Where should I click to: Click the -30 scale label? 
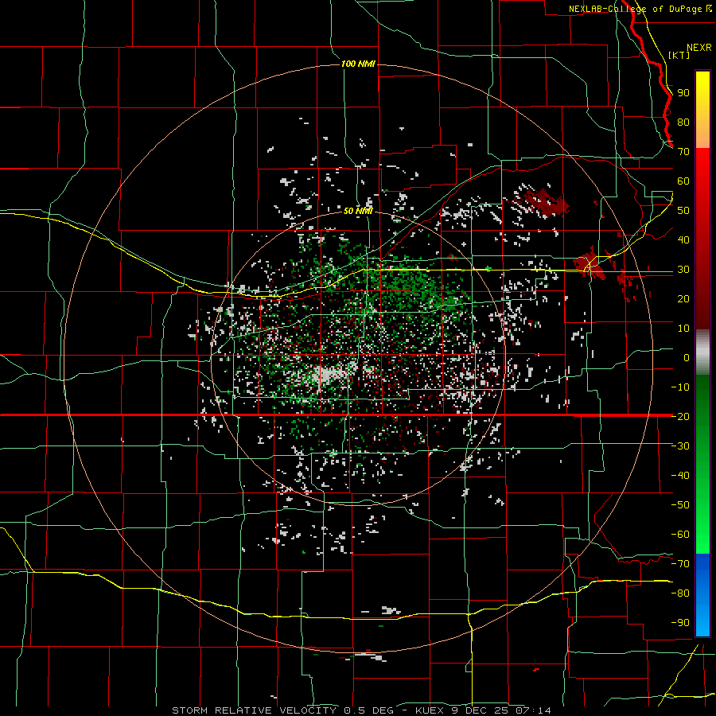point(680,446)
